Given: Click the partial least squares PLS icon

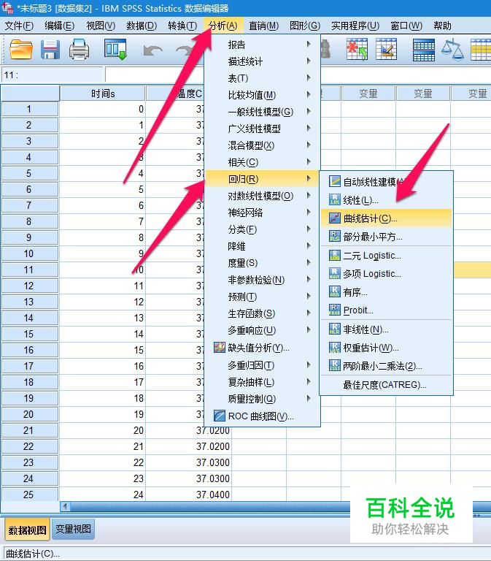Looking at the screenshot, I should 334,236.
